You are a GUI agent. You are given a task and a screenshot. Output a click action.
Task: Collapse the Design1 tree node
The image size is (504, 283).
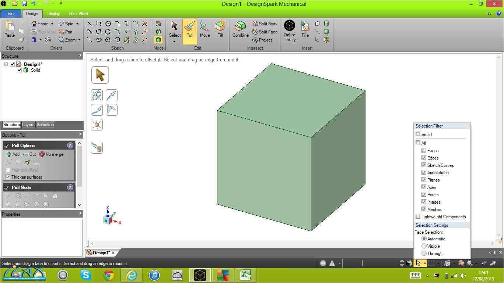(6, 64)
